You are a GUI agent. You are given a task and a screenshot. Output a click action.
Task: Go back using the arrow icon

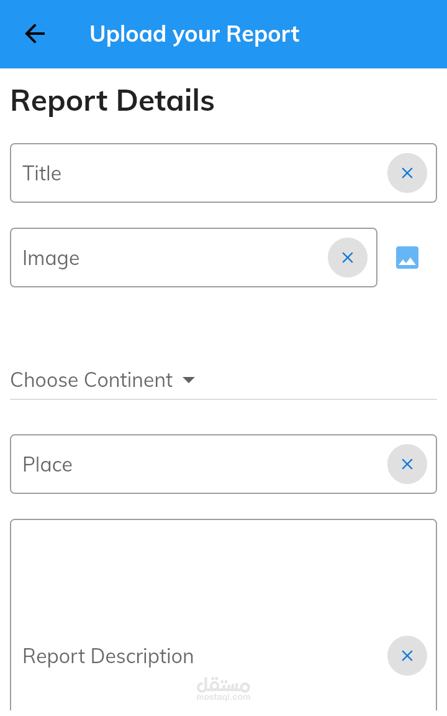click(x=35, y=34)
